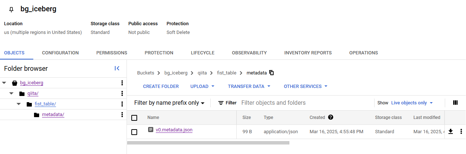The height and width of the screenshot is (154, 466).
Task: Click the Create Folder button
Action: coord(161,86)
